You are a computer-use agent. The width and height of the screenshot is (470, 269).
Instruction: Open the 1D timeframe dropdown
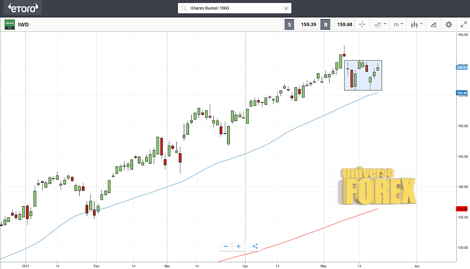pos(399,24)
